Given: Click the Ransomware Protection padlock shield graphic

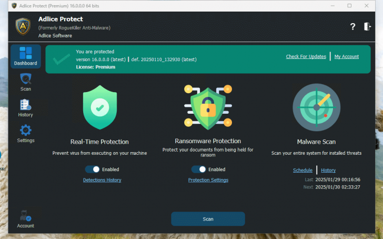Looking at the screenshot, I should pyautogui.click(x=208, y=107).
